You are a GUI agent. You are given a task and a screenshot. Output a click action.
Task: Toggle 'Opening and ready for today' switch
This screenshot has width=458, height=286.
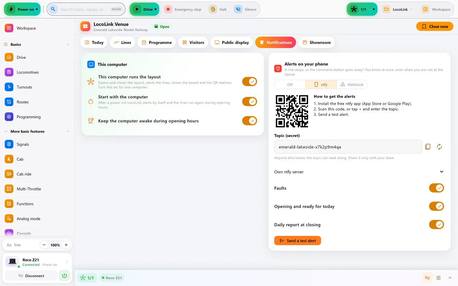tap(437, 206)
